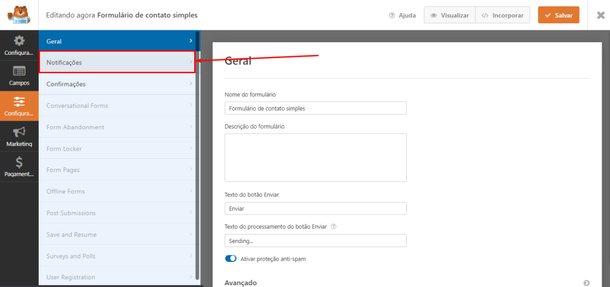Open Post Submissions settings

point(119,213)
